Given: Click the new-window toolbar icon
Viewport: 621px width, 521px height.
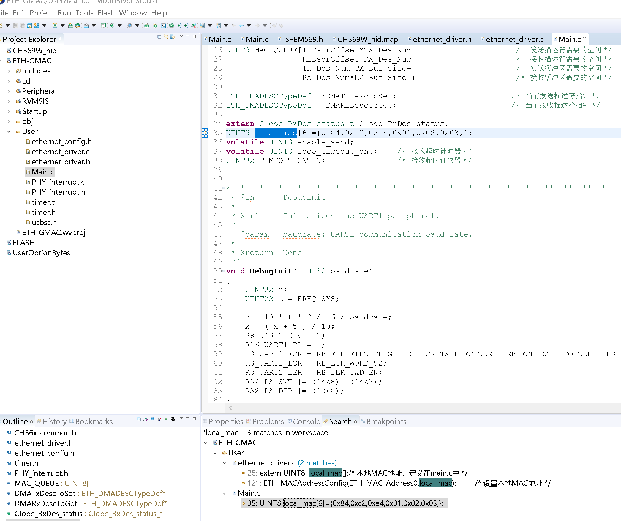Looking at the screenshot, I should (x=29, y=26).
